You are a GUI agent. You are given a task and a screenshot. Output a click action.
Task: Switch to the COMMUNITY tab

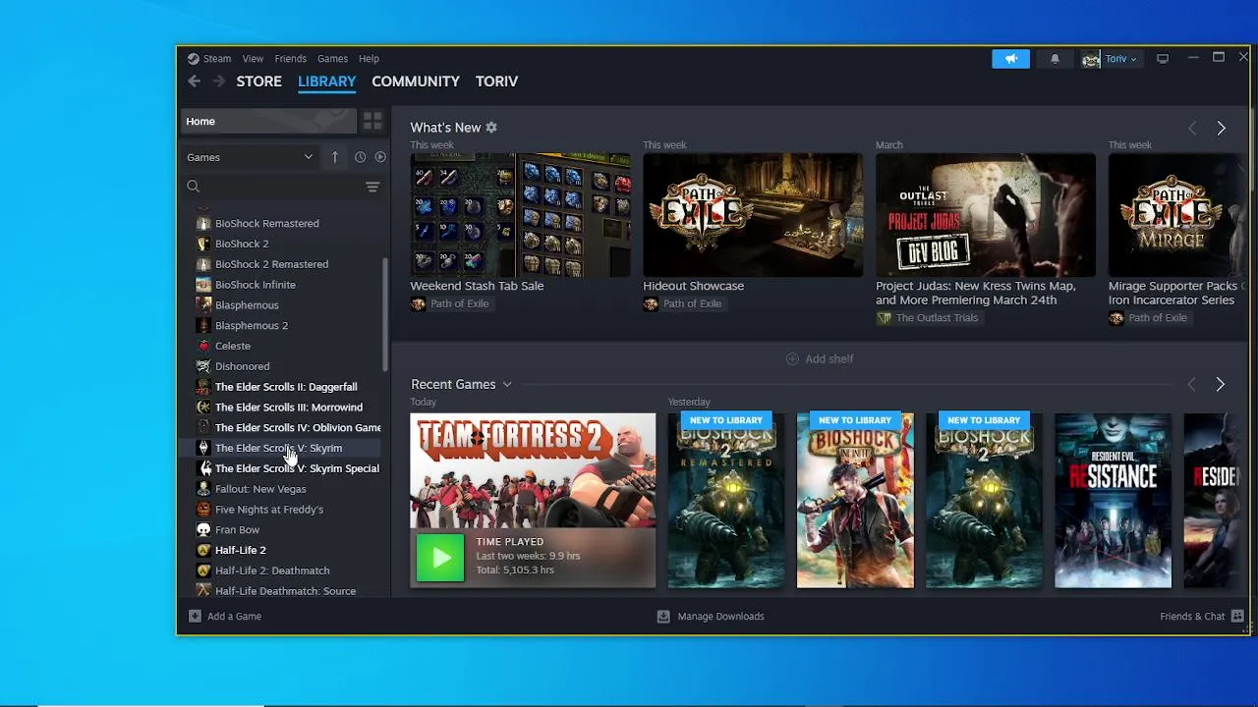(416, 82)
